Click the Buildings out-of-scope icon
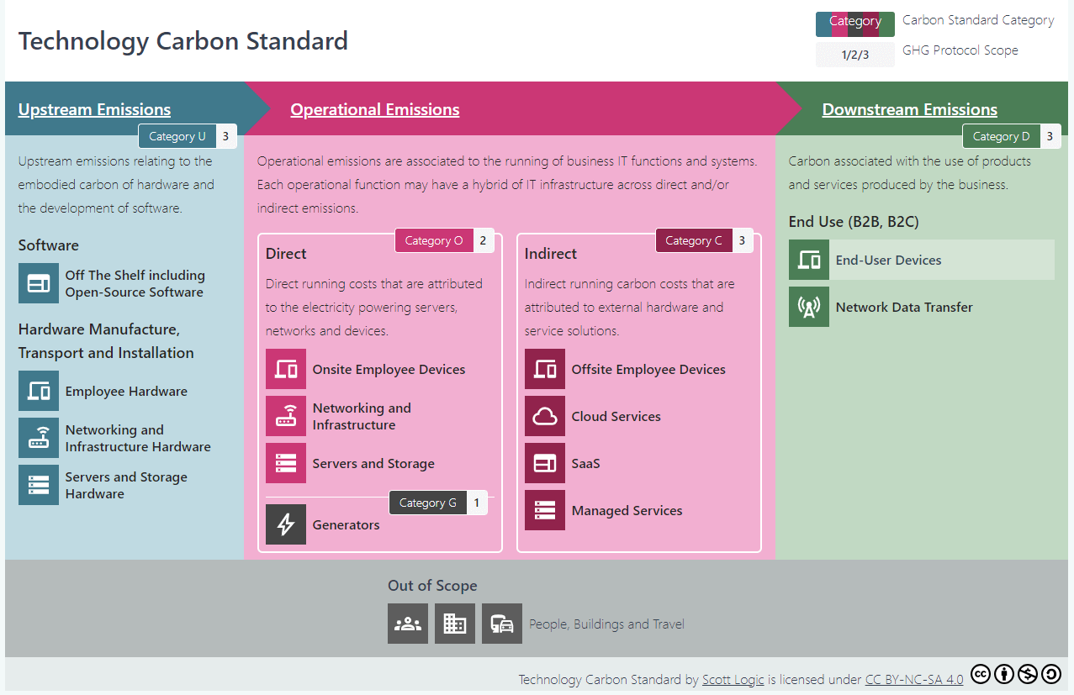Viewport: 1074px width, 695px height. [x=454, y=624]
